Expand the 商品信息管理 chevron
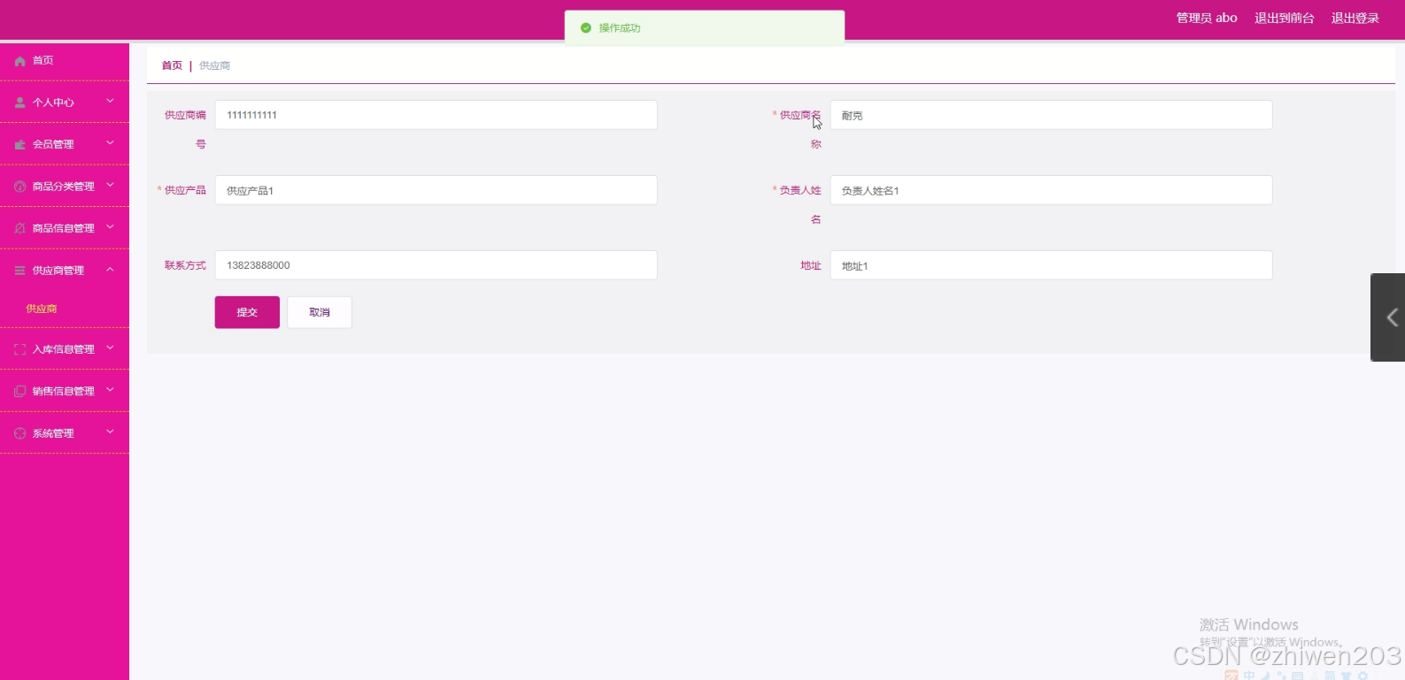Image resolution: width=1405 pixels, height=680 pixels. 110,227
